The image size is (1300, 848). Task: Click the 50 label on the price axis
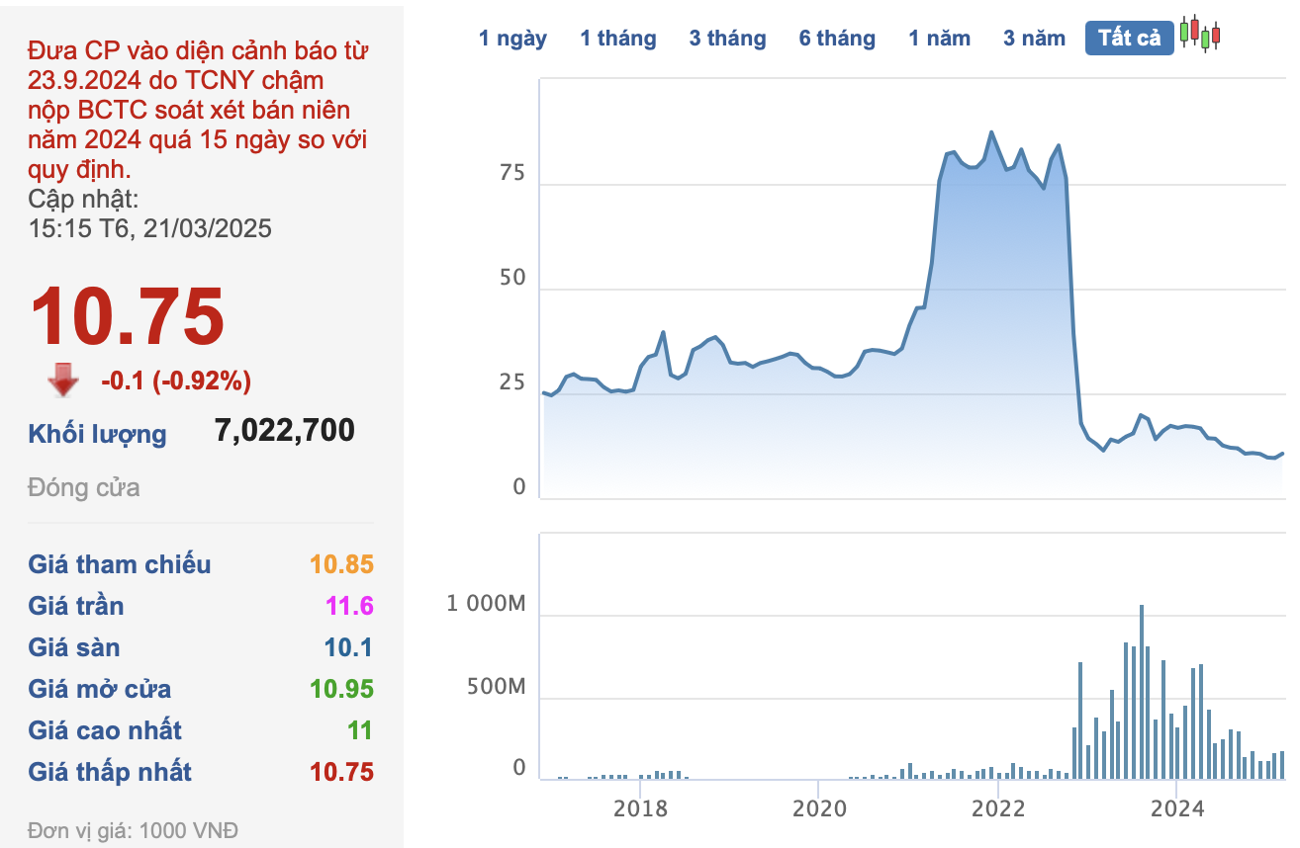513,279
